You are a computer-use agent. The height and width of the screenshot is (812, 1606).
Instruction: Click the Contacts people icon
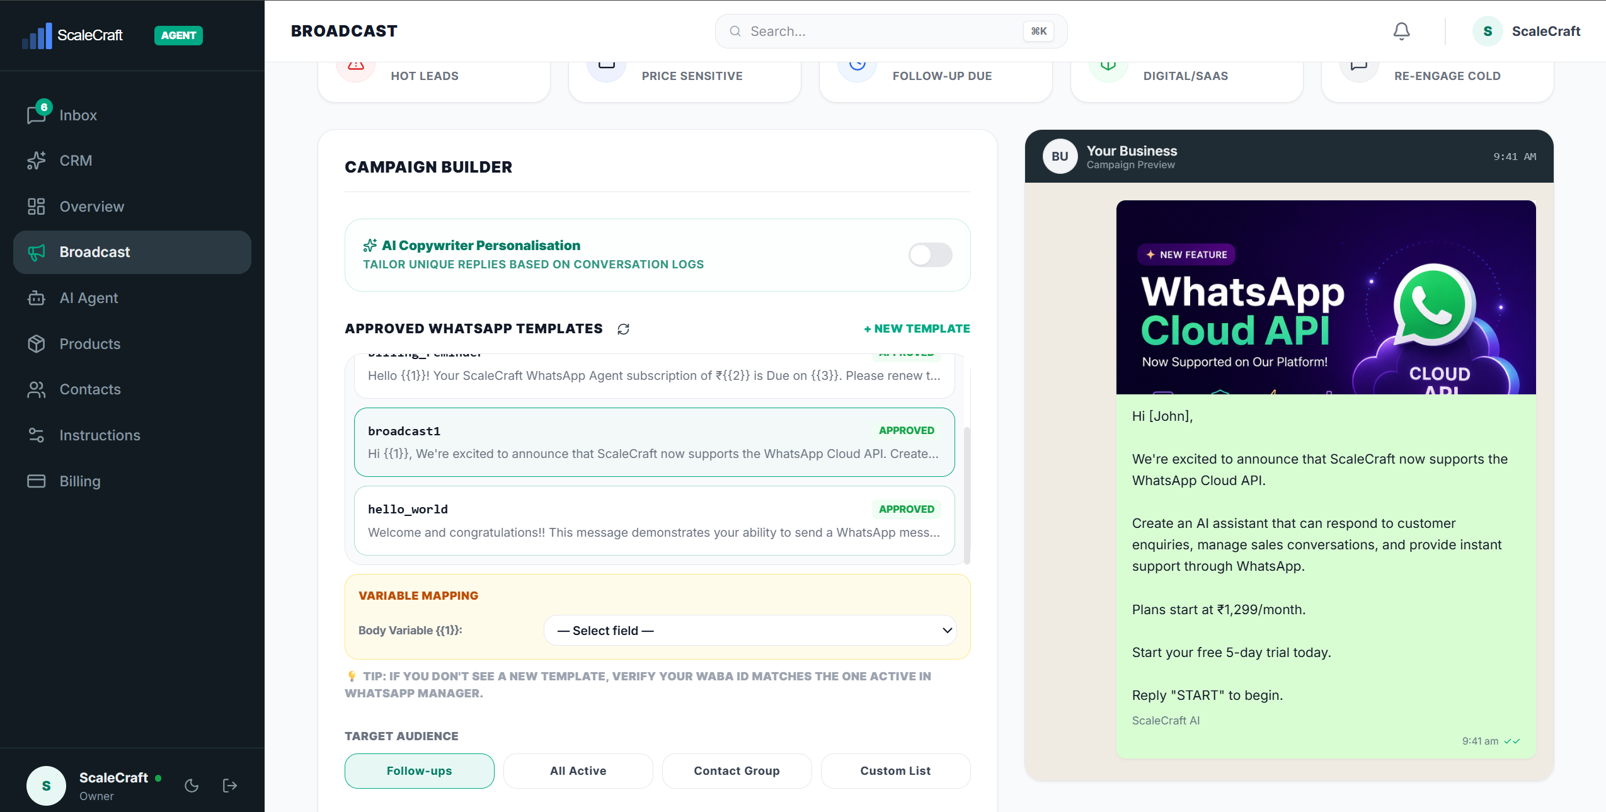tap(37, 389)
